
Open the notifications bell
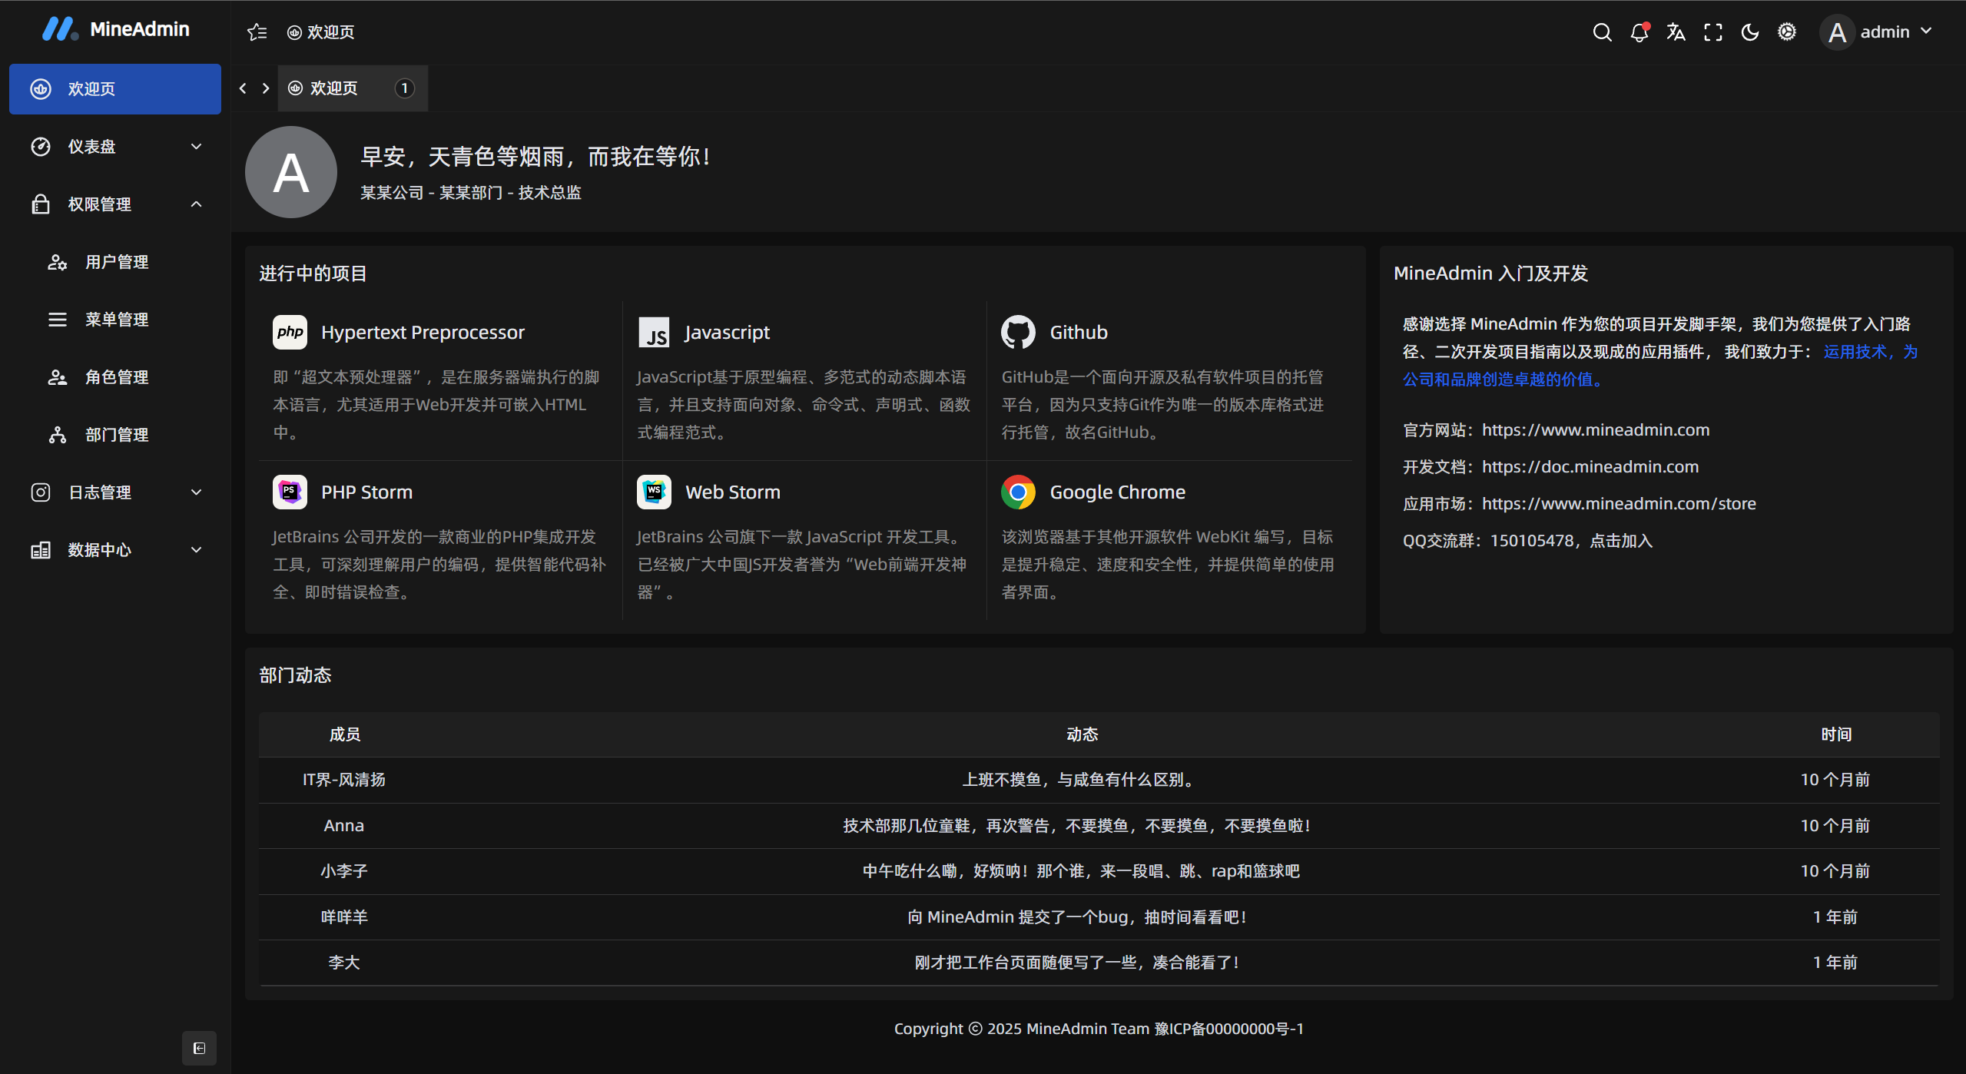point(1639,31)
